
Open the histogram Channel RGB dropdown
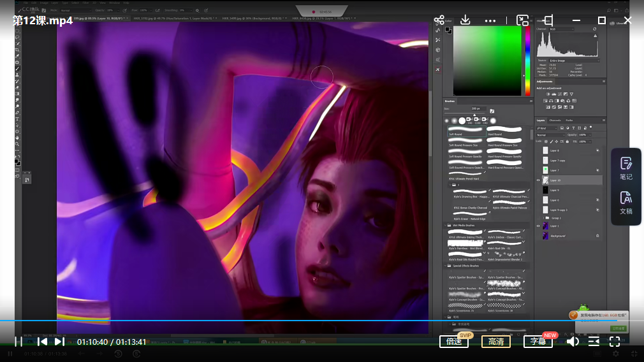point(562,29)
